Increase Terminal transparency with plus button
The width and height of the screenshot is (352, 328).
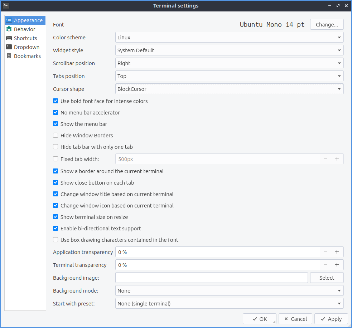point(337,265)
